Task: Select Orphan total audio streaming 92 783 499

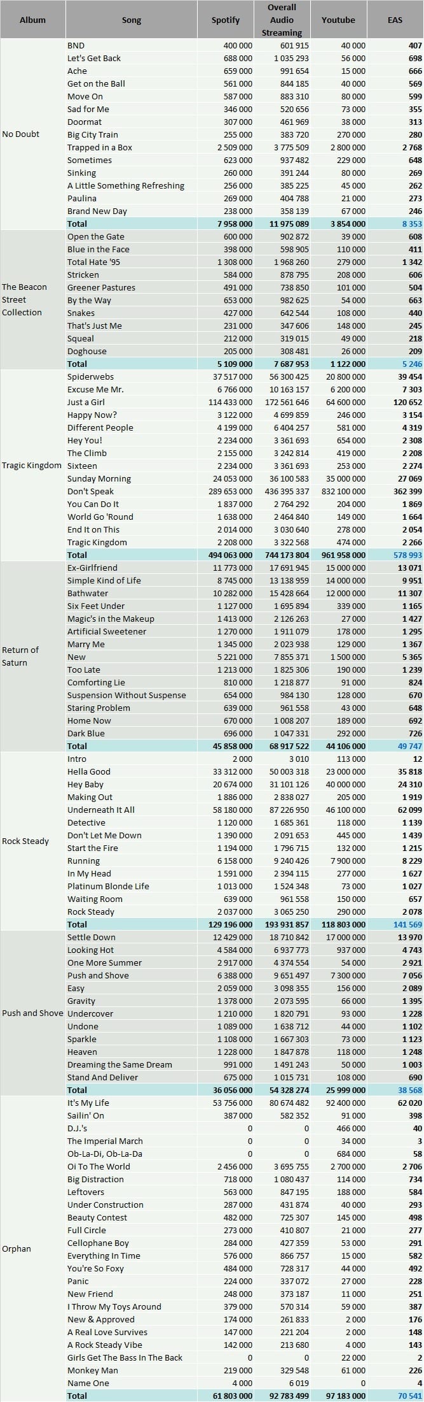Action: [x=288, y=1396]
